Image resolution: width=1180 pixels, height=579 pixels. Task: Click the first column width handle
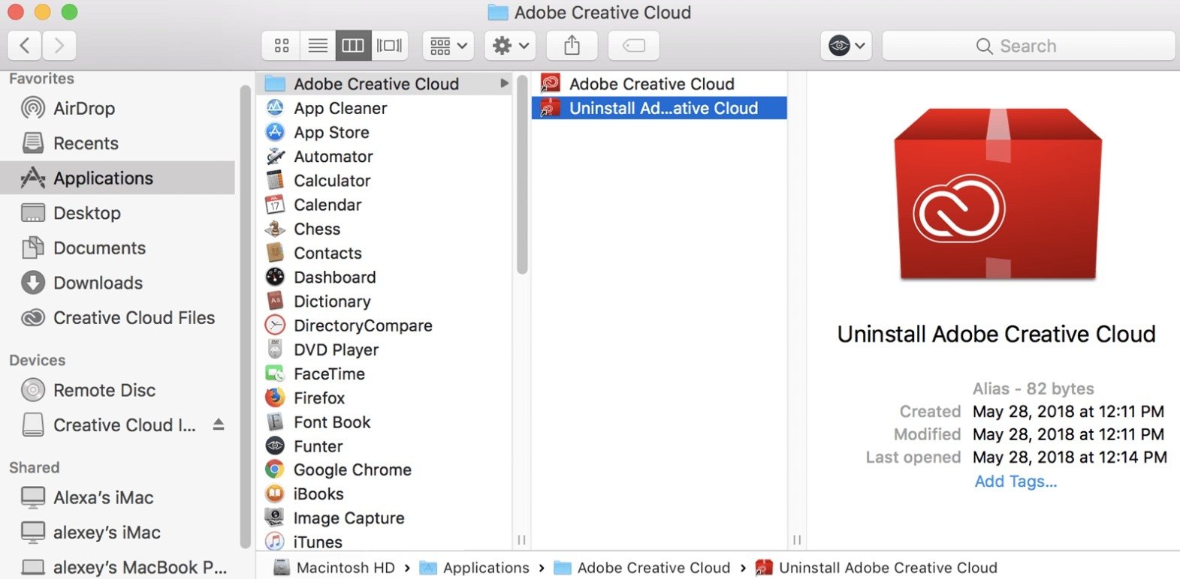(522, 540)
